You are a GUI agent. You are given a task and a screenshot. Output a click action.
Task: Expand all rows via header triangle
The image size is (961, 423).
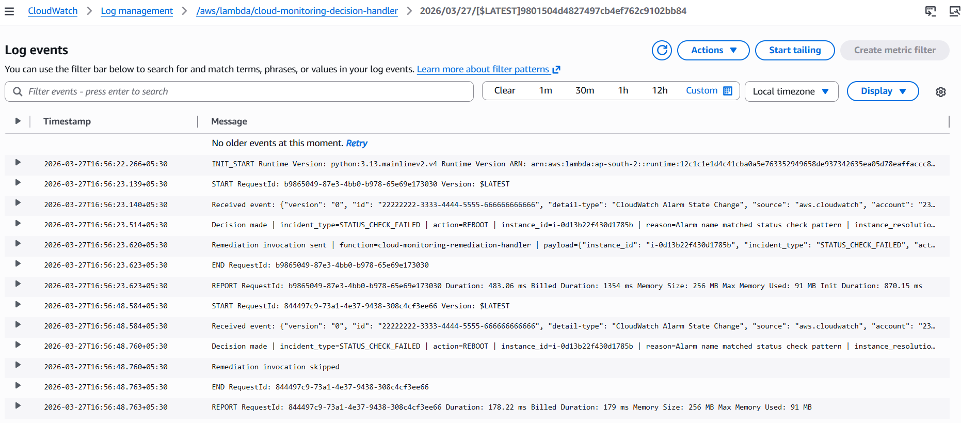18,121
